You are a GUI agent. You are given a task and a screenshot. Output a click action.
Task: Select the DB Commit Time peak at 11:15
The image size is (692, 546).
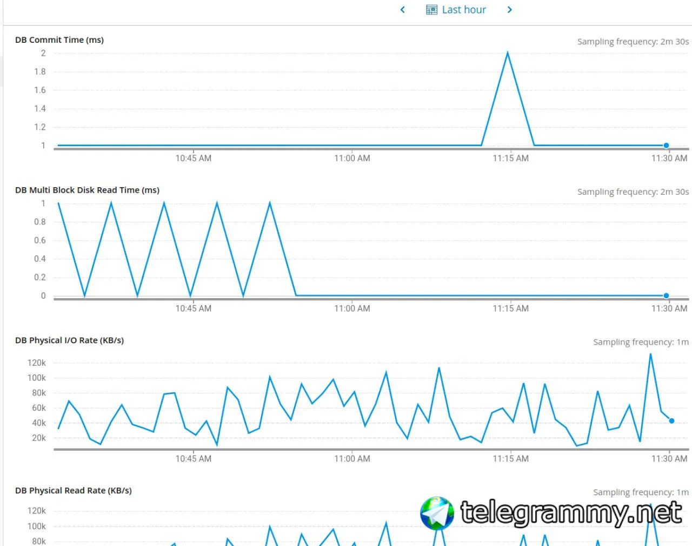pos(508,52)
